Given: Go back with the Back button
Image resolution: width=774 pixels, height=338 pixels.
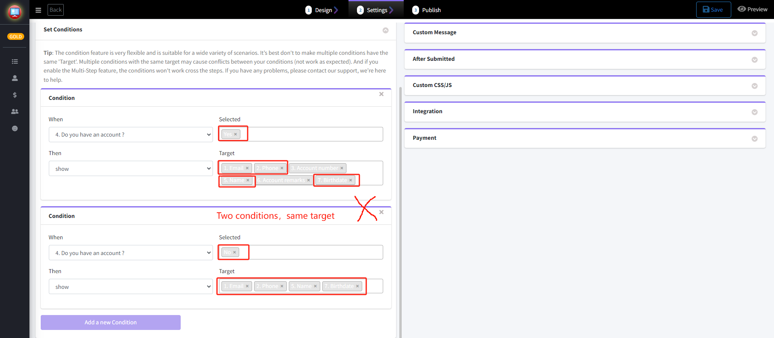Looking at the screenshot, I should [56, 10].
